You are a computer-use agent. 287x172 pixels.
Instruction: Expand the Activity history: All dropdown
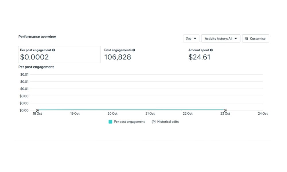(220, 38)
